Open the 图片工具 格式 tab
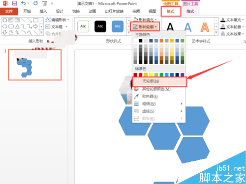Image resolution: width=246 pixels, height=184 pixels. (x=190, y=11)
